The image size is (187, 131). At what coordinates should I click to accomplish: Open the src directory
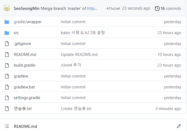[x=16, y=33]
